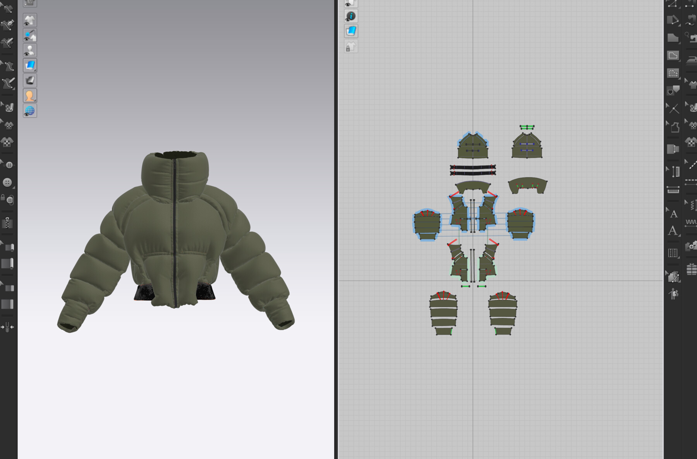Choose the checkered shirt Adjust Texture tool
The image size is (697, 459).
(x=7, y=142)
